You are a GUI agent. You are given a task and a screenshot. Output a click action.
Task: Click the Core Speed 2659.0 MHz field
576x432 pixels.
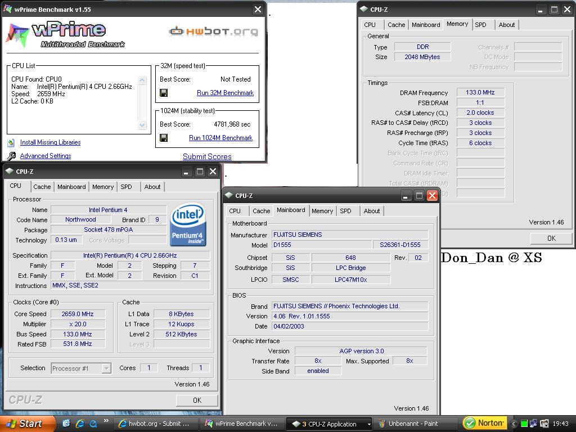tap(78, 314)
